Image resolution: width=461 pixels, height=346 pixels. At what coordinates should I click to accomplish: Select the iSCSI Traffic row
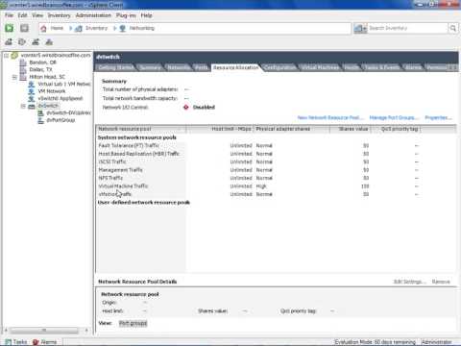click(x=276, y=161)
